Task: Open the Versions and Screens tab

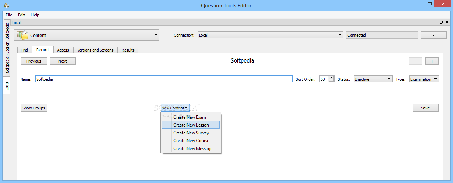Action: pos(95,50)
